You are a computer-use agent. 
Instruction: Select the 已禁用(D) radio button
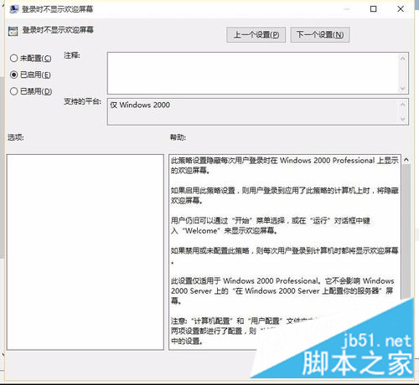click(x=13, y=91)
